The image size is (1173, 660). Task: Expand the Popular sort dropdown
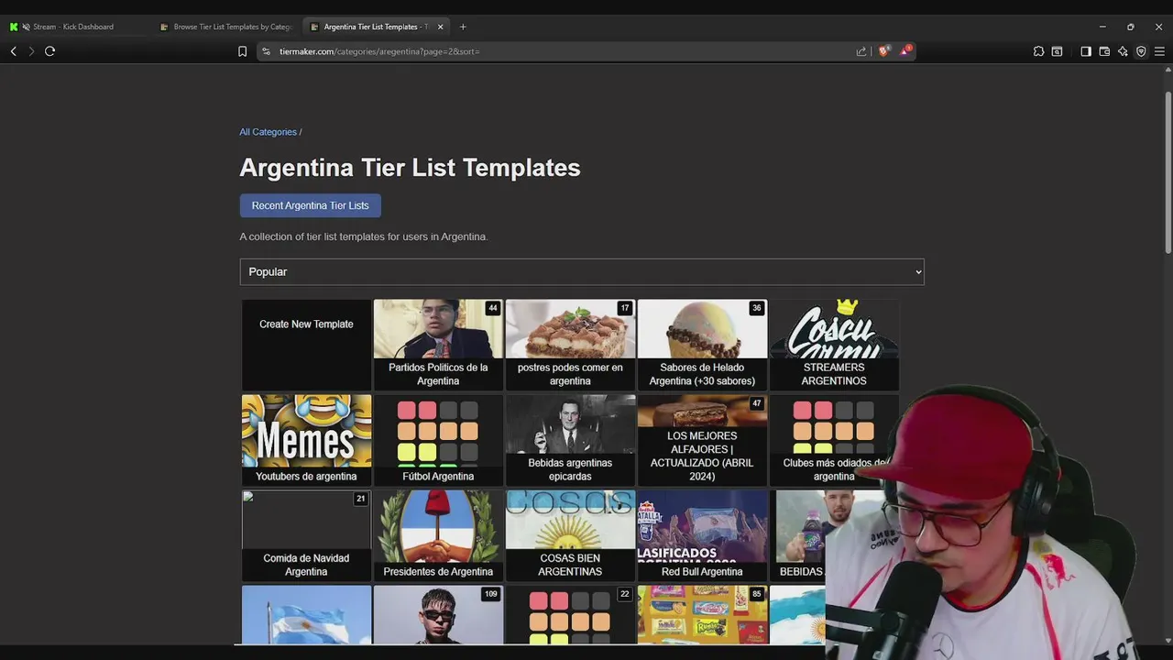tap(582, 271)
